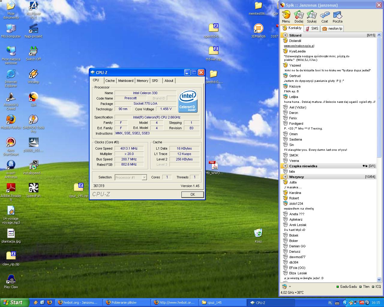Select the Winamp desktop shortcut

click(x=33, y=76)
